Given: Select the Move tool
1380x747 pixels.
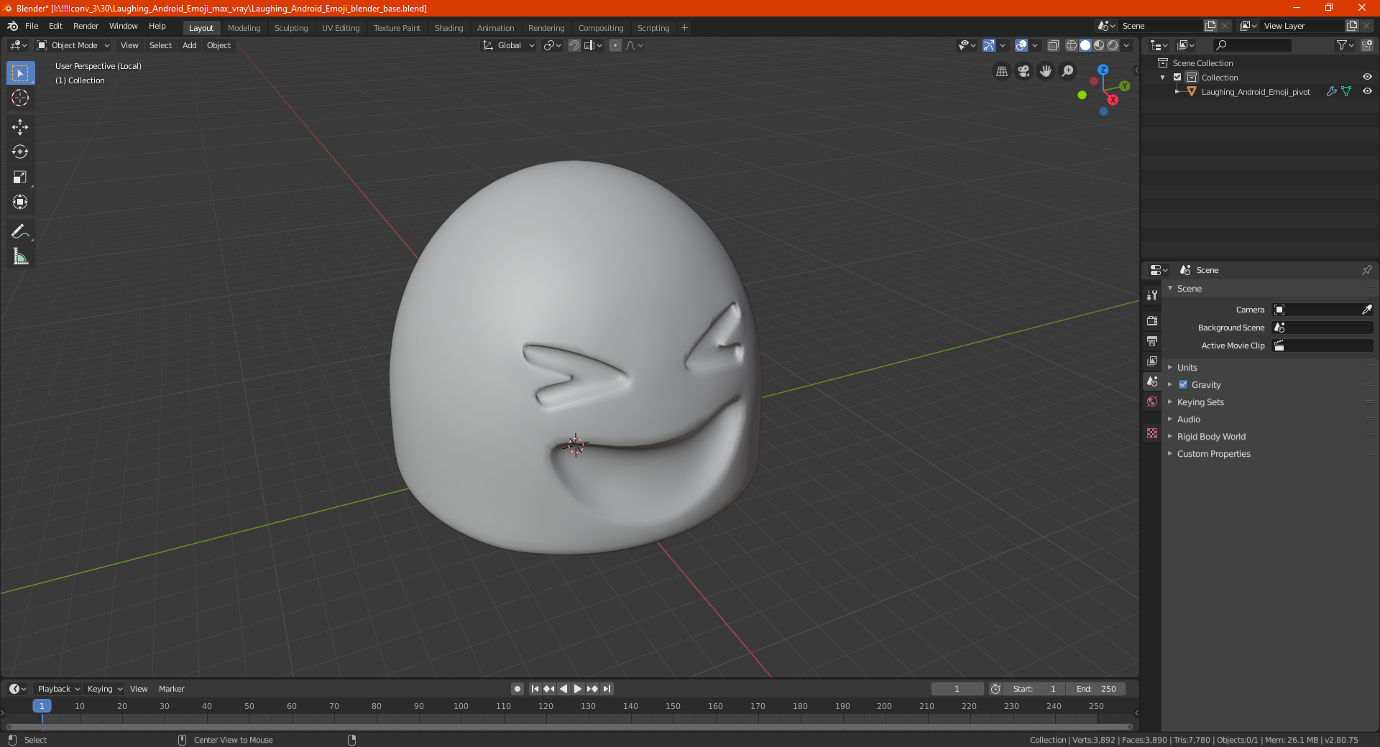Looking at the screenshot, I should click(x=20, y=127).
